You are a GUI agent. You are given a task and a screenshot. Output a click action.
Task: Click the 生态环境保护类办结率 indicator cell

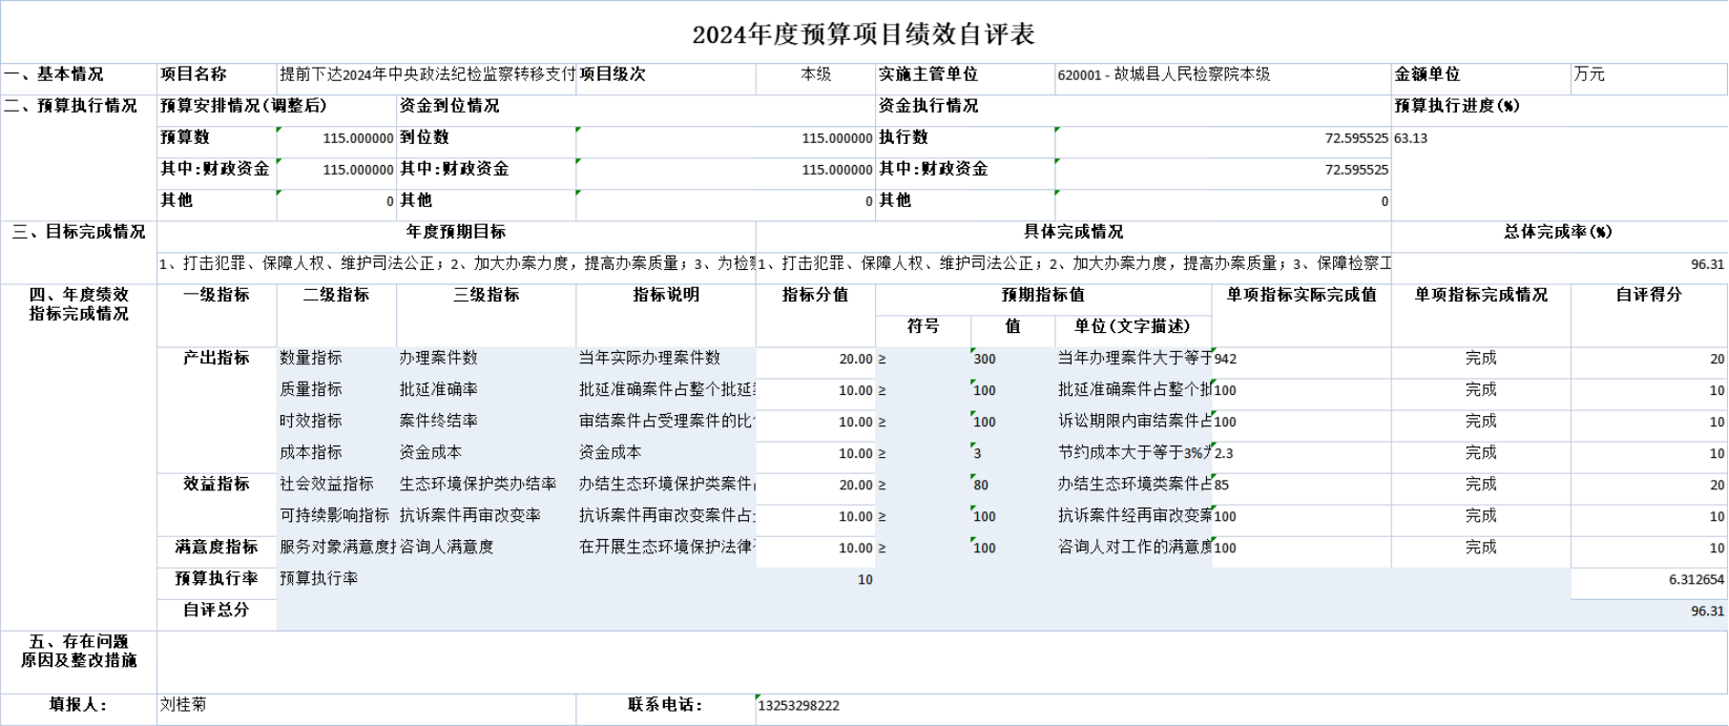(485, 484)
